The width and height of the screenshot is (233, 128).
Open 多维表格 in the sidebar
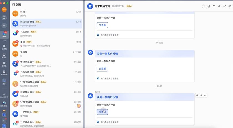4,73
